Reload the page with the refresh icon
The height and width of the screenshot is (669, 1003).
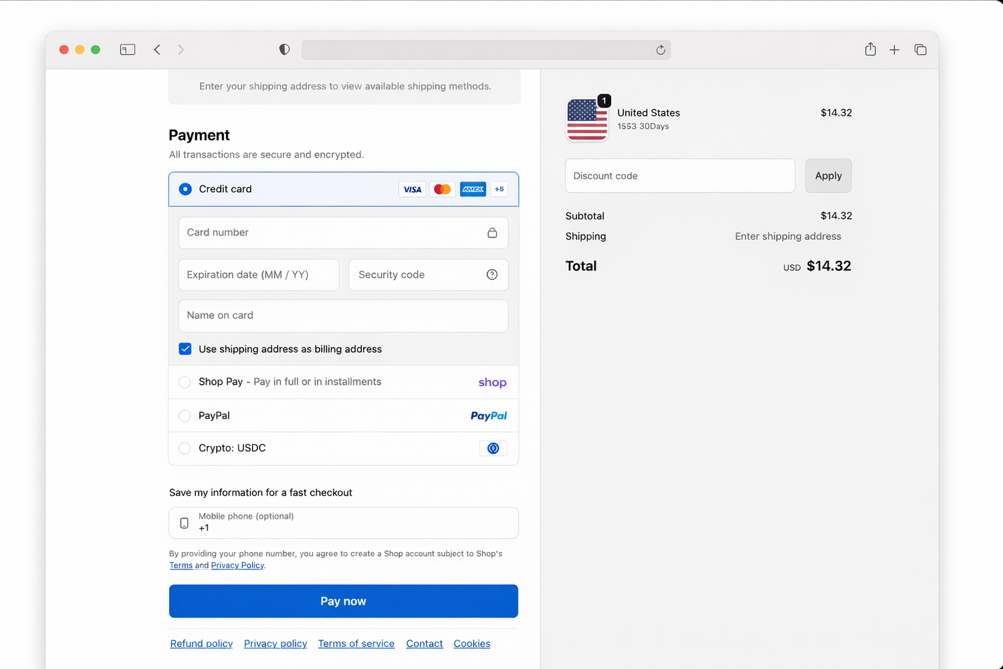coord(661,50)
